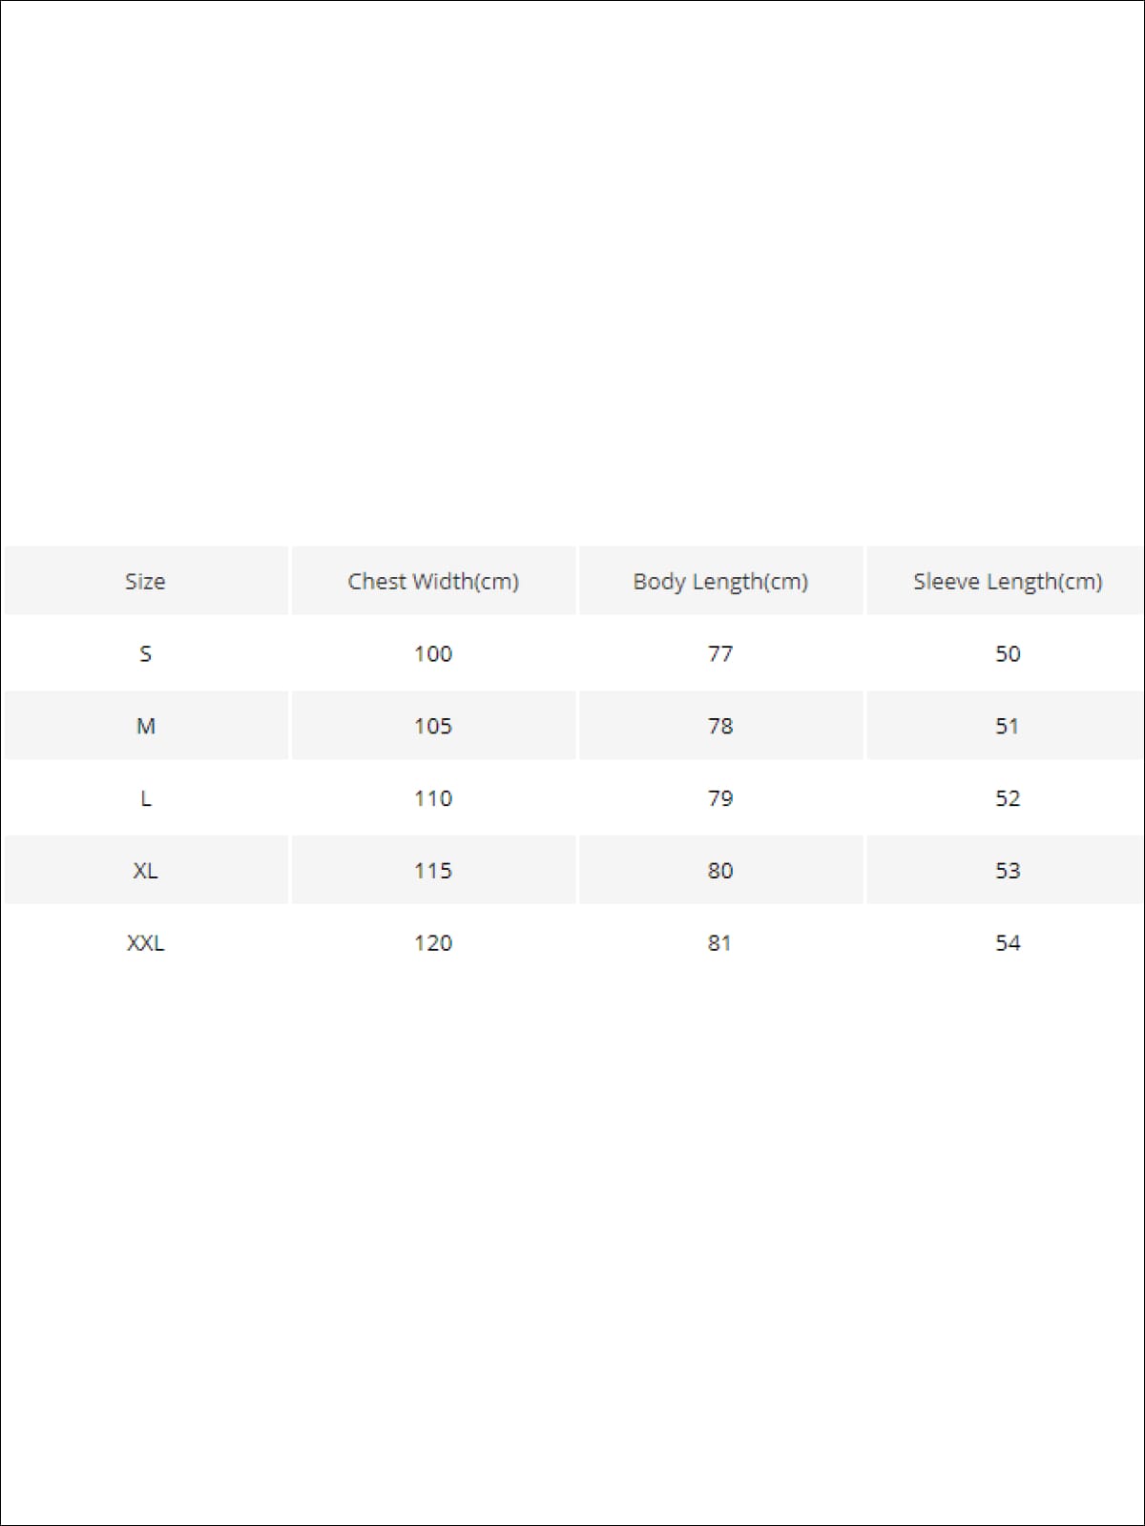Select the Sleeve Length(cm) header cell
The width and height of the screenshot is (1145, 1526).
pos(1008,581)
